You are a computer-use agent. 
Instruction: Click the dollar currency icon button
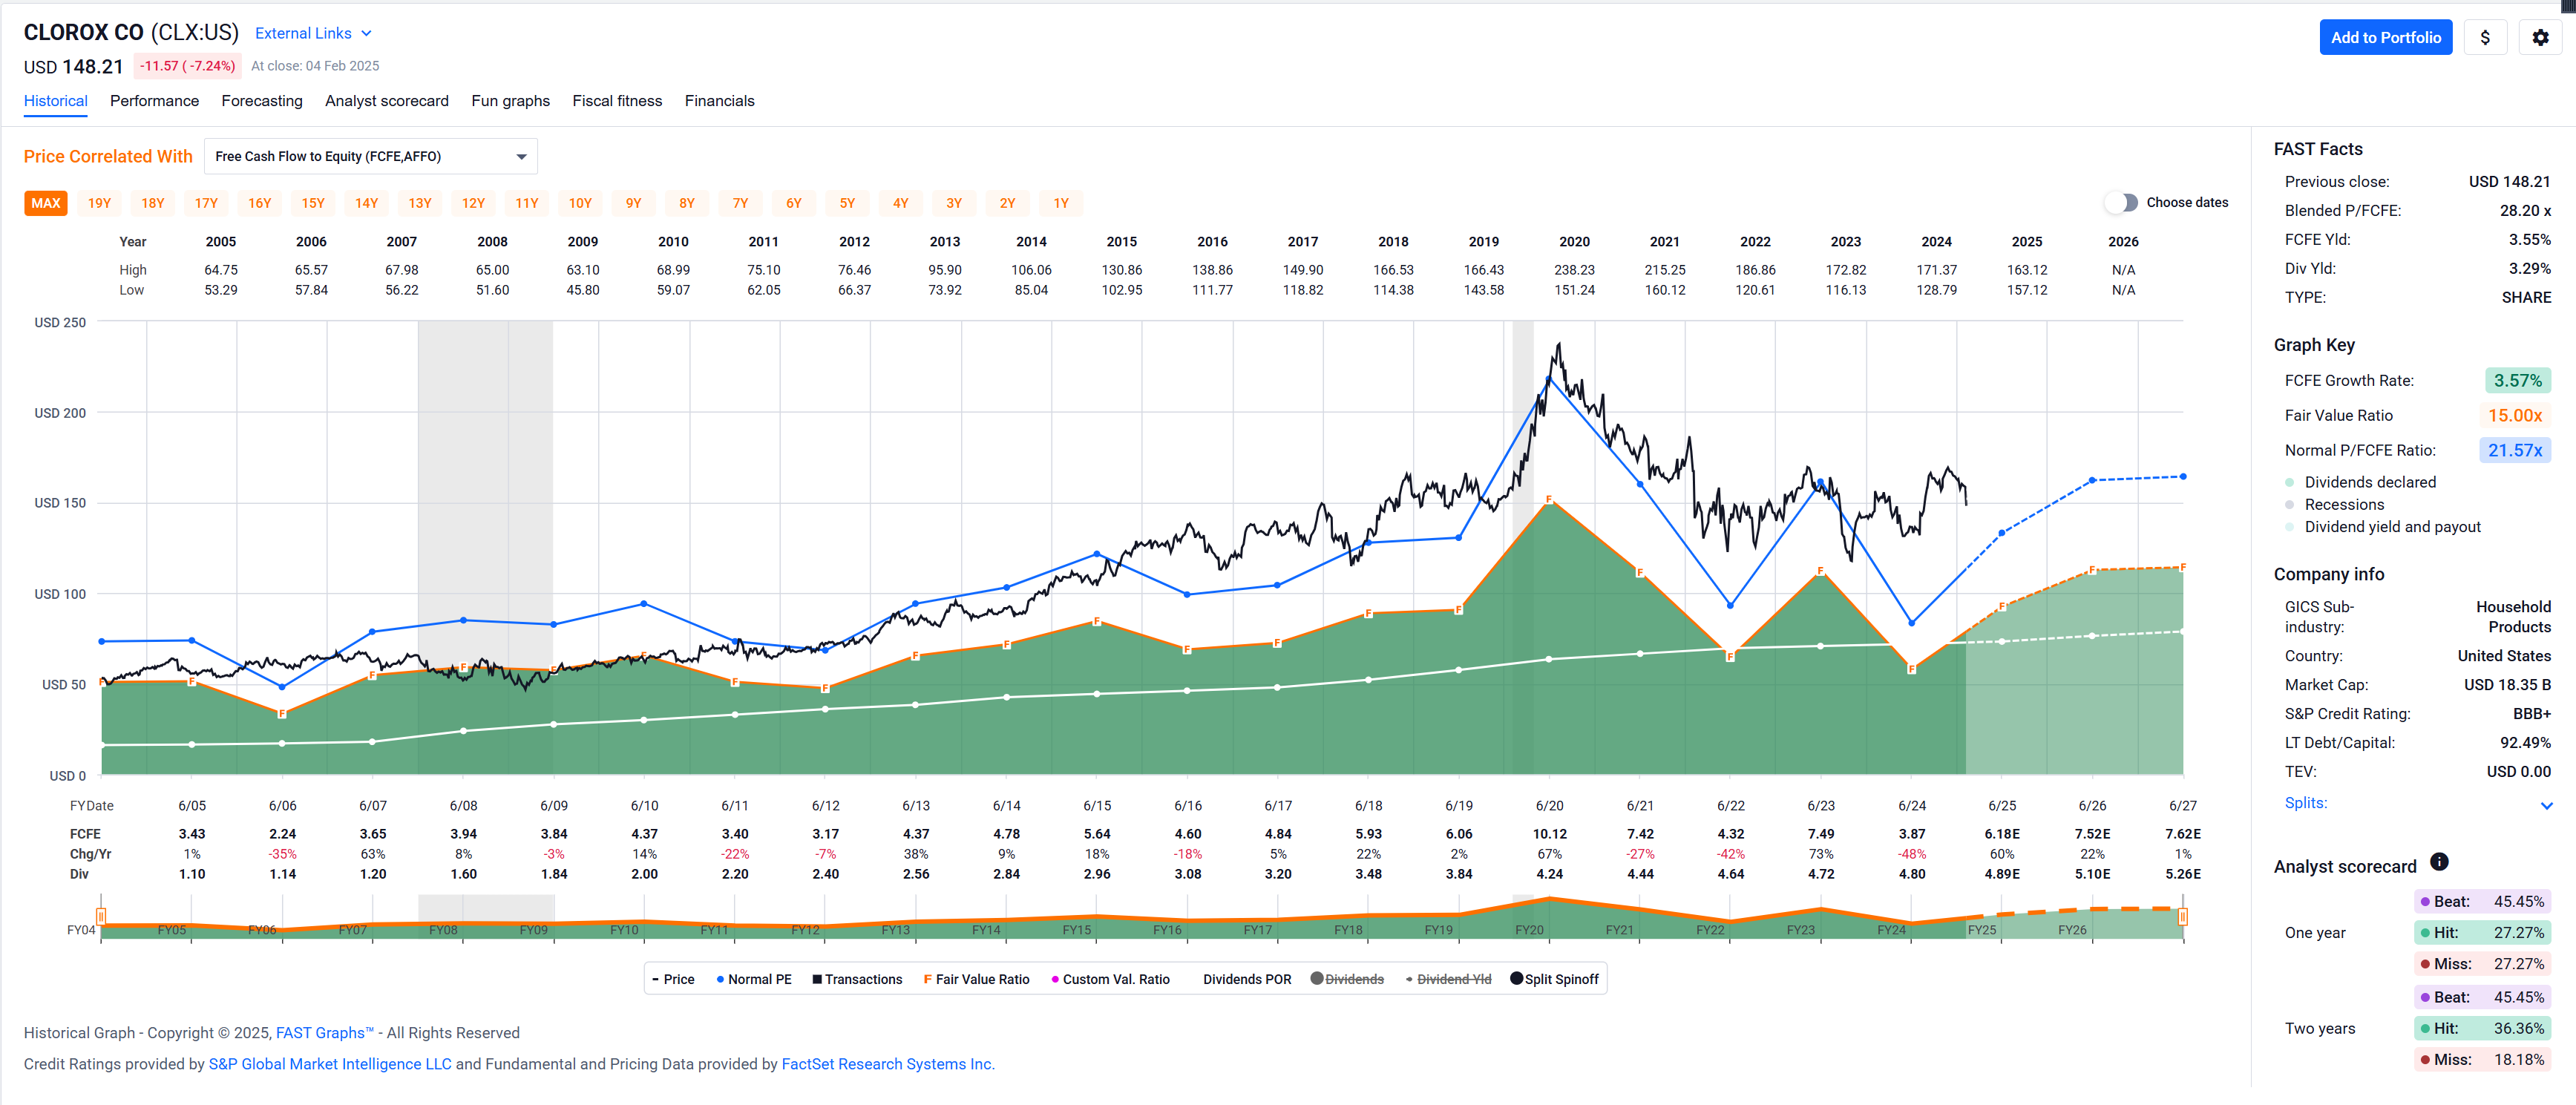[2485, 38]
